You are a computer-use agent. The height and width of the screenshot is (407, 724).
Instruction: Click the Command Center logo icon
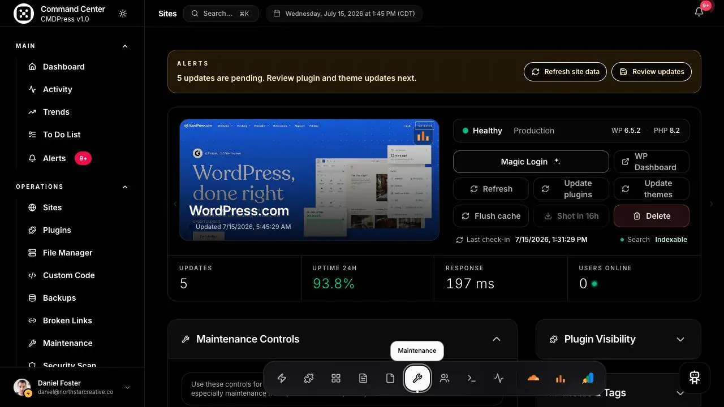point(24,14)
